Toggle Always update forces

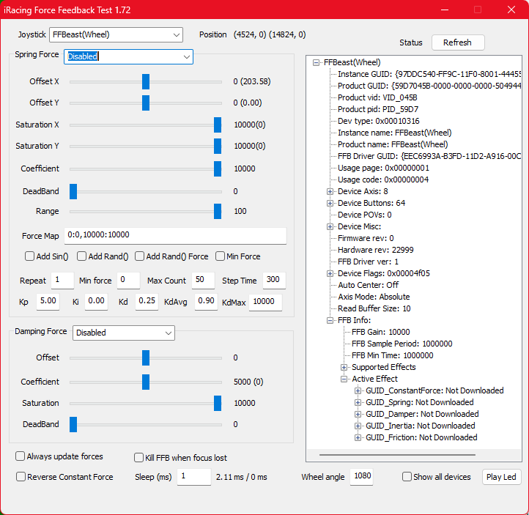[21, 456]
